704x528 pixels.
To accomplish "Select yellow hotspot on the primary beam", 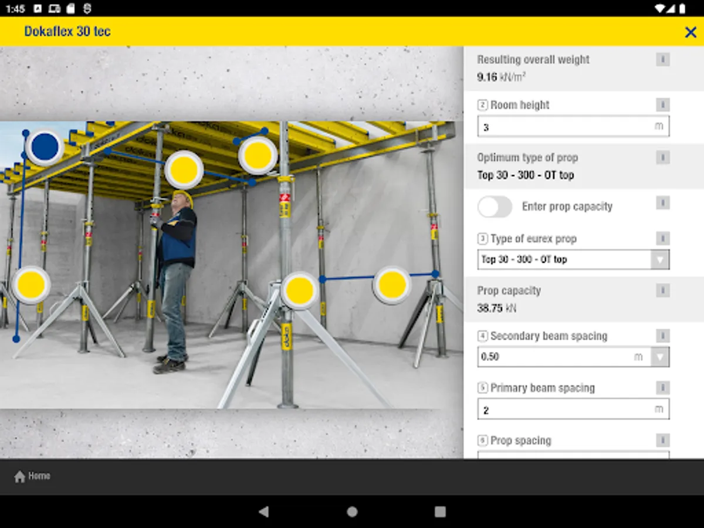I will pyautogui.click(x=184, y=170).
